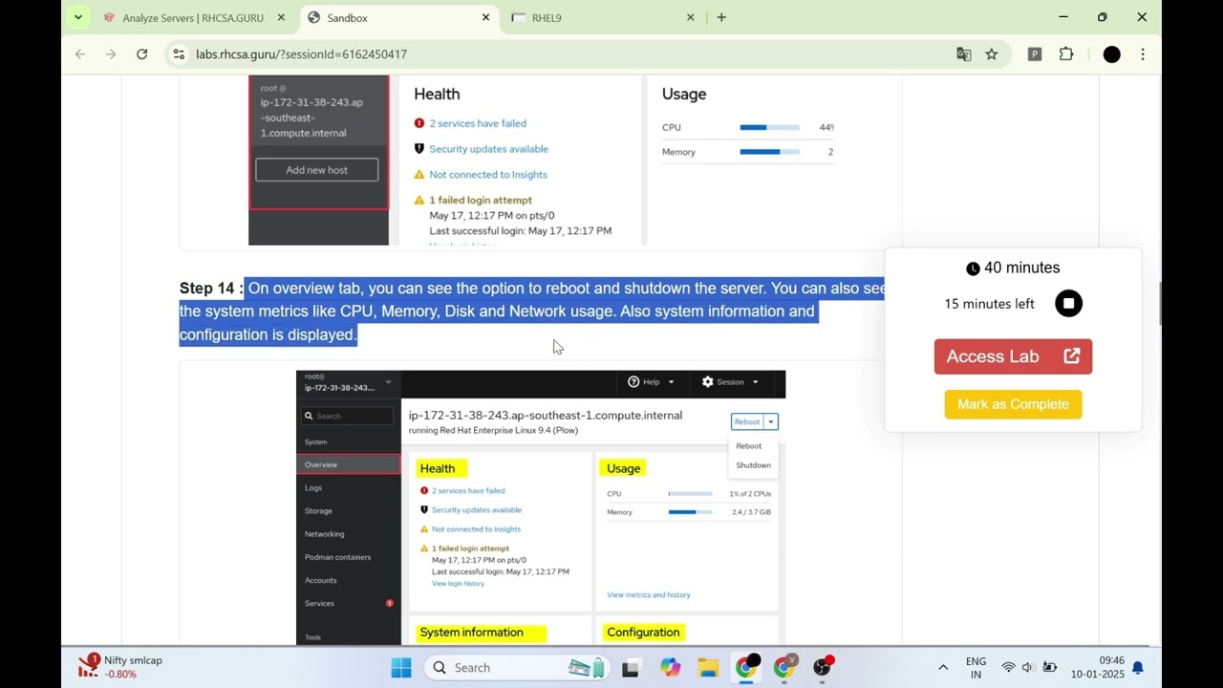Viewport: 1223px width, 688px height.
Task: Open the second Chrome profile taskbar icon
Action: (784, 668)
